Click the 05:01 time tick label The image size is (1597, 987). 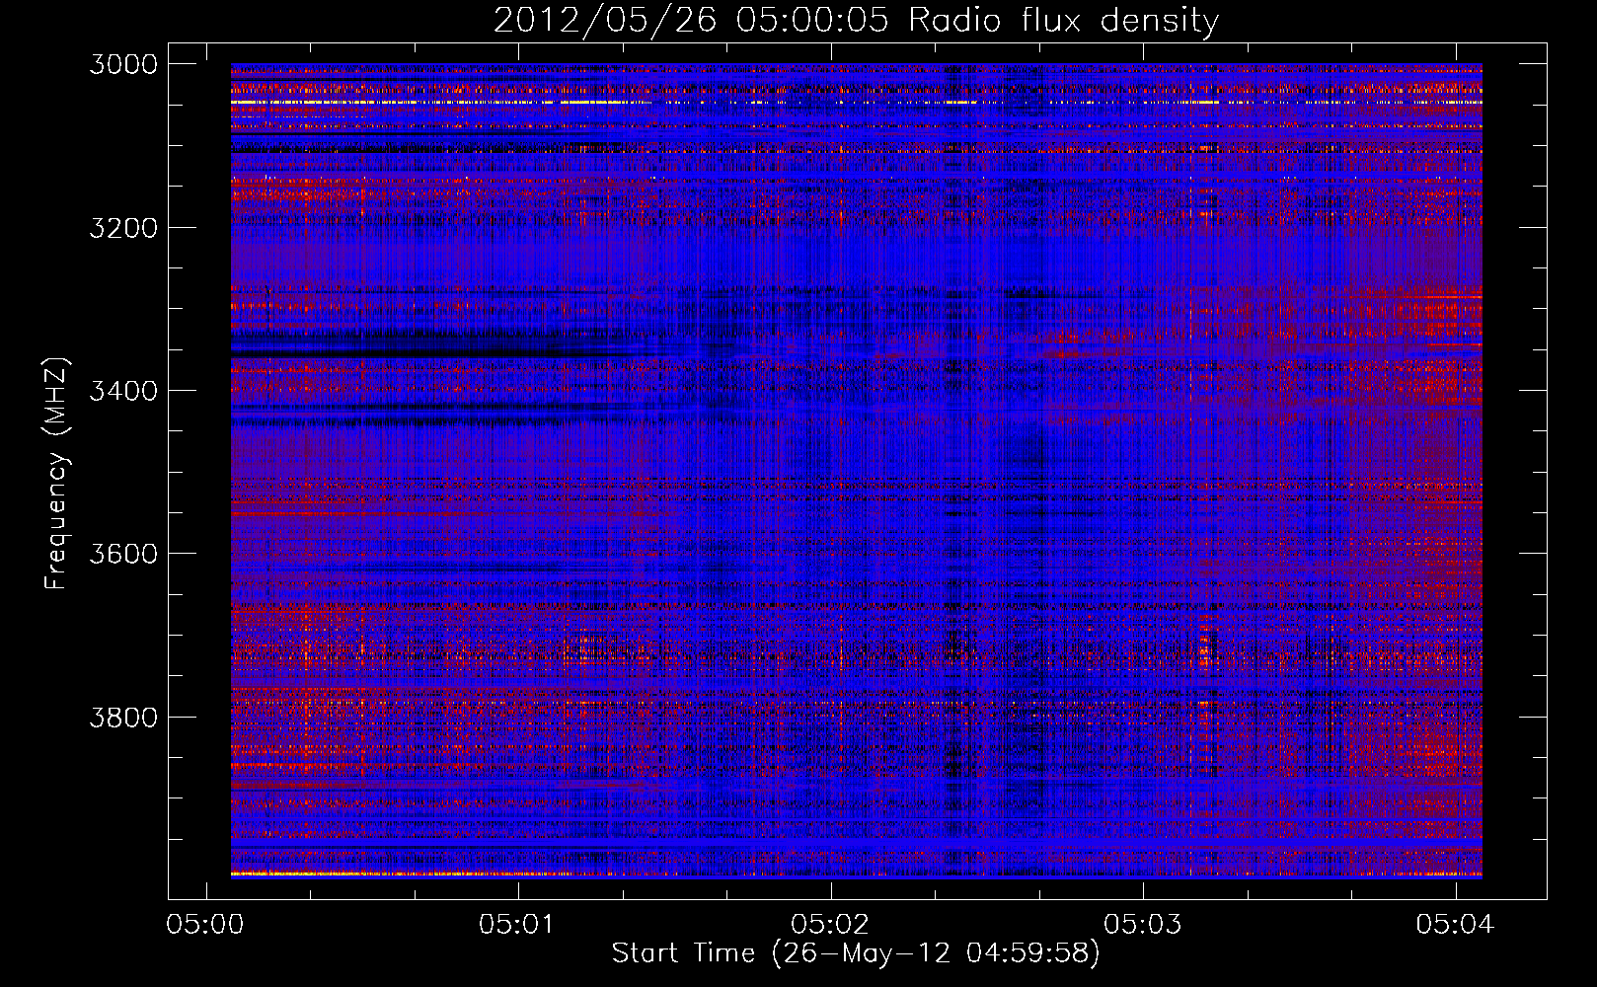coord(518,924)
